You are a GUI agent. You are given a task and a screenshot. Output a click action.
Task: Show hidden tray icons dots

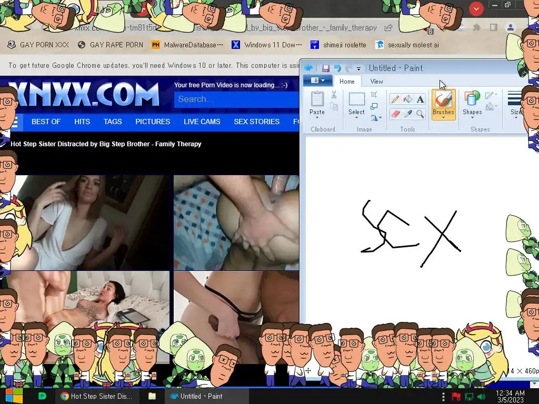(x=443, y=397)
